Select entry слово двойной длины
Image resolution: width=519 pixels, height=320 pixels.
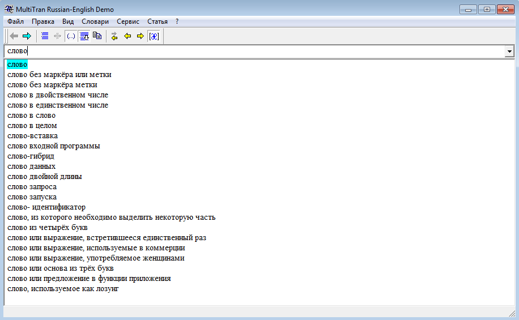[45, 176]
